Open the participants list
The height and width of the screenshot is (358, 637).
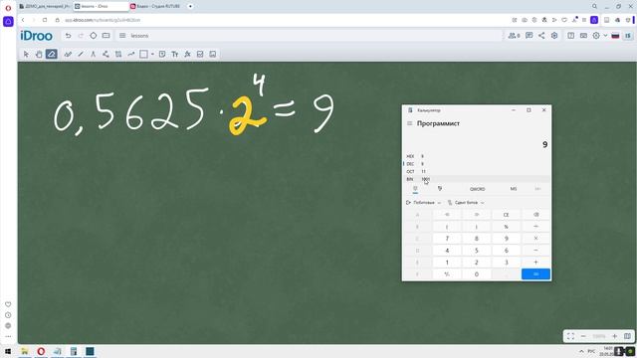coord(514,36)
